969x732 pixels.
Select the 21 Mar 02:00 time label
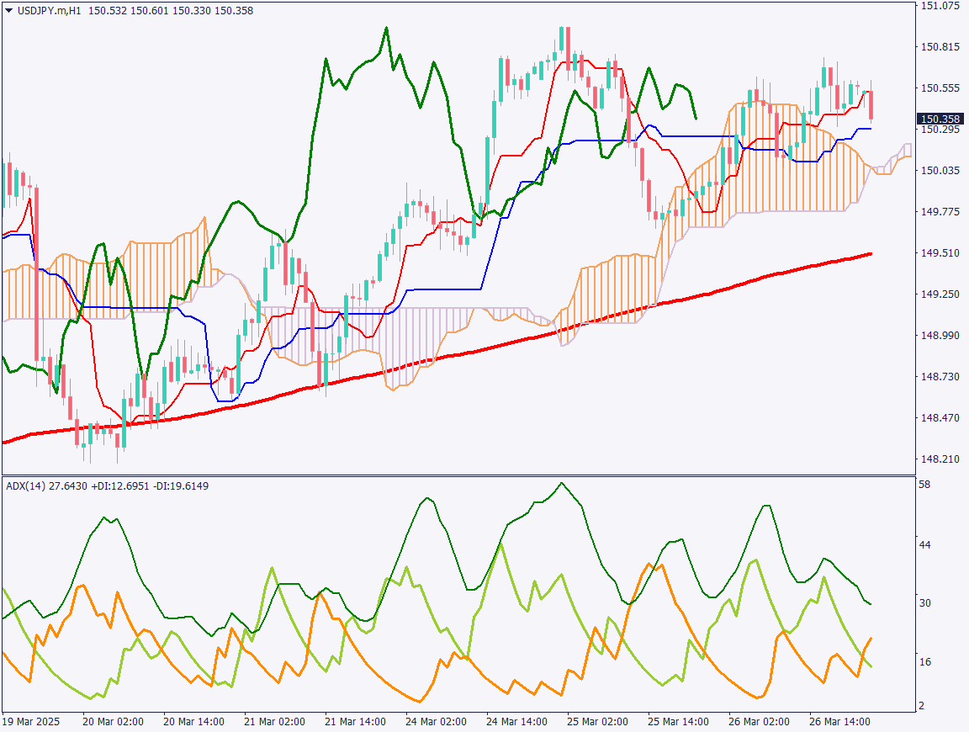tap(274, 722)
